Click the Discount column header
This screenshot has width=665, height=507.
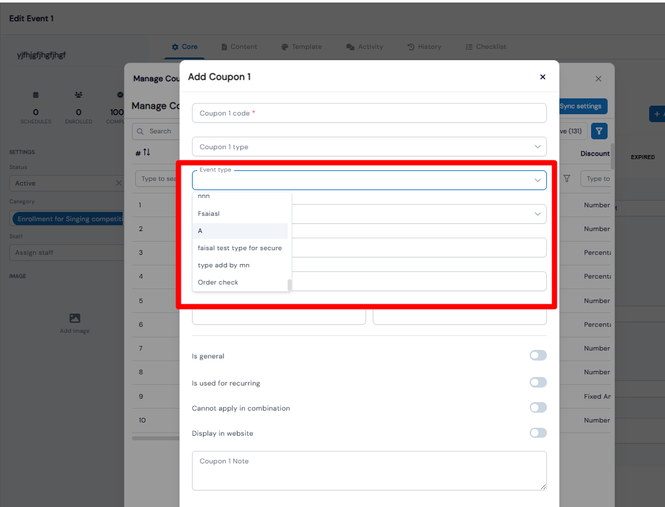pos(595,154)
